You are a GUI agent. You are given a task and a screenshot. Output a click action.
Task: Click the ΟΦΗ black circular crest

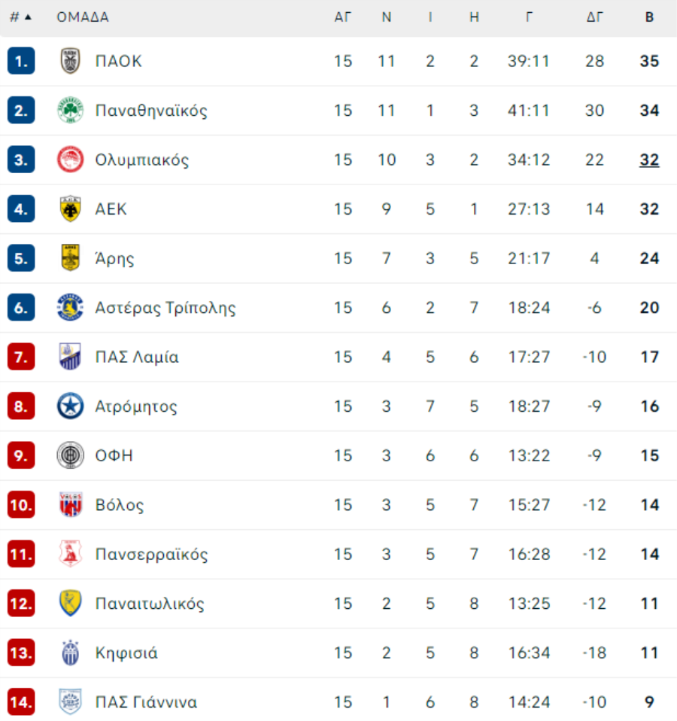point(70,455)
